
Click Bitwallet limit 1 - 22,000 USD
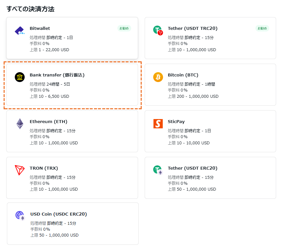[x=49, y=50]
